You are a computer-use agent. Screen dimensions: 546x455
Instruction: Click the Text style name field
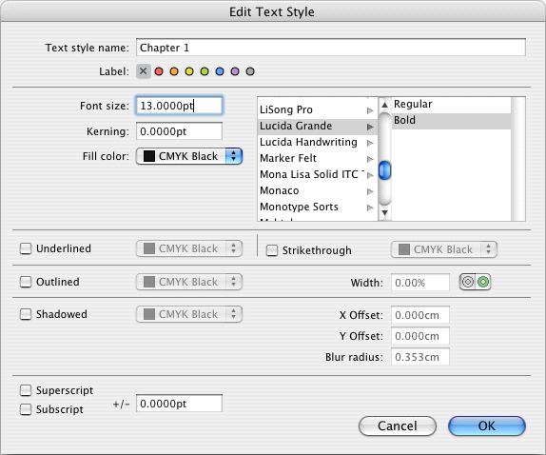331,48
